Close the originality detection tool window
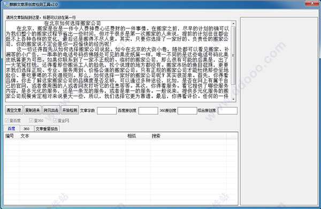321x209 pixels. point(312,3)
